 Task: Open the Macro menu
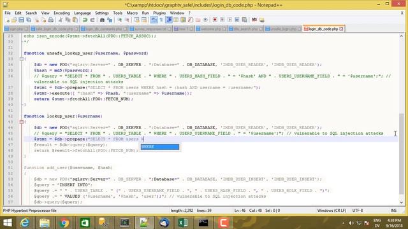(132, 13)
